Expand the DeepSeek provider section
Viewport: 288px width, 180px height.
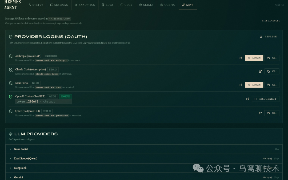click(x=11, y=168)
